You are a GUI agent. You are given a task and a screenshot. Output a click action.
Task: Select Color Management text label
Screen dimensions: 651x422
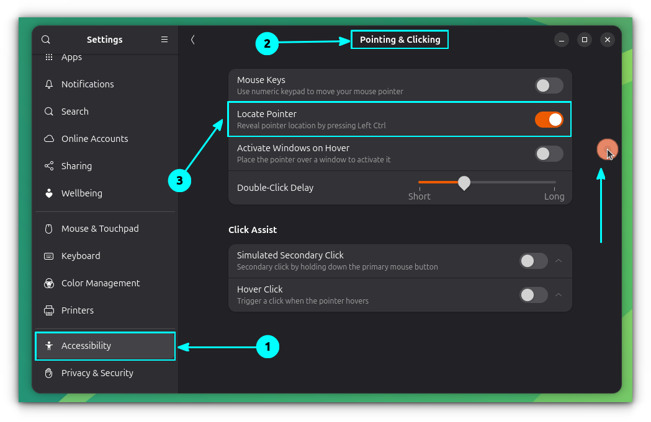coord(101,284)
